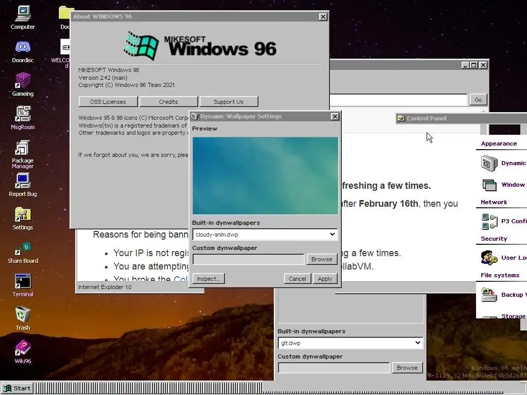This screenshot has height=395, width=527.
Task: Open the Computer desktop icon
Action: click(23, 17)
